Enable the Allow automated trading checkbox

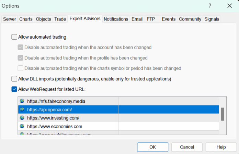coord(14,37)
